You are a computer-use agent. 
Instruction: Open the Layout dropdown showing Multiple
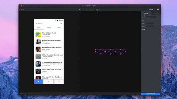point(151,17)
